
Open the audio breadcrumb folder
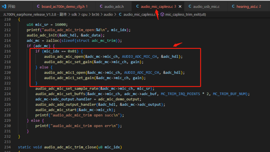point(108,14)
